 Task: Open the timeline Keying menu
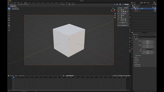(x=16, y=76)
